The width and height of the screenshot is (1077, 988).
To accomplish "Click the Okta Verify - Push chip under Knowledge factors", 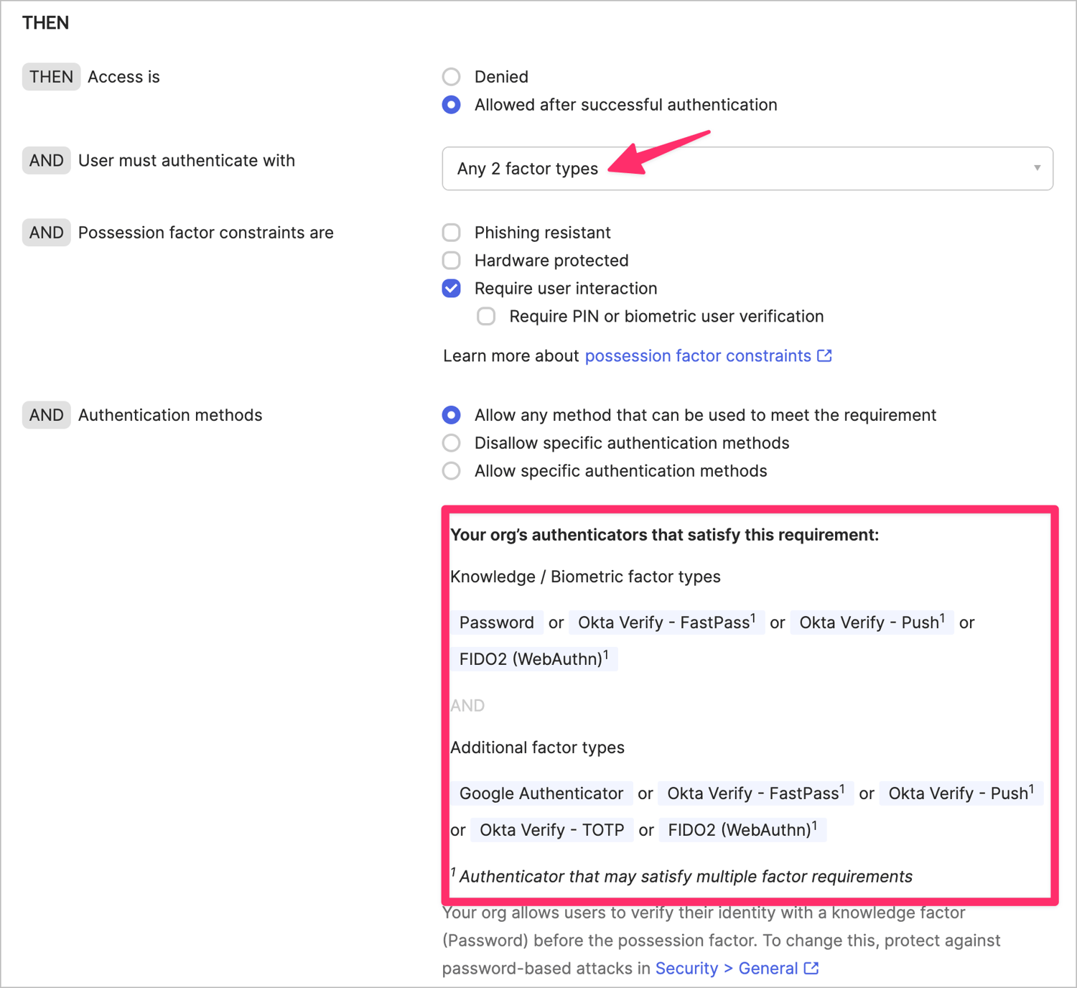I will [871, 622].
